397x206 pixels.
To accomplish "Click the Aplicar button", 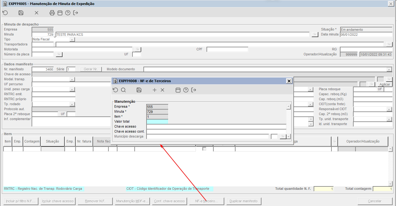I will pyautogui.click(x=385, y=84).
